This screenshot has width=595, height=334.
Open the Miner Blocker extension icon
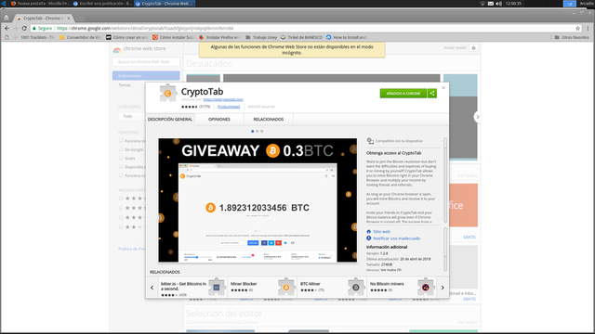pyautogui.click(x=286, y=287)
